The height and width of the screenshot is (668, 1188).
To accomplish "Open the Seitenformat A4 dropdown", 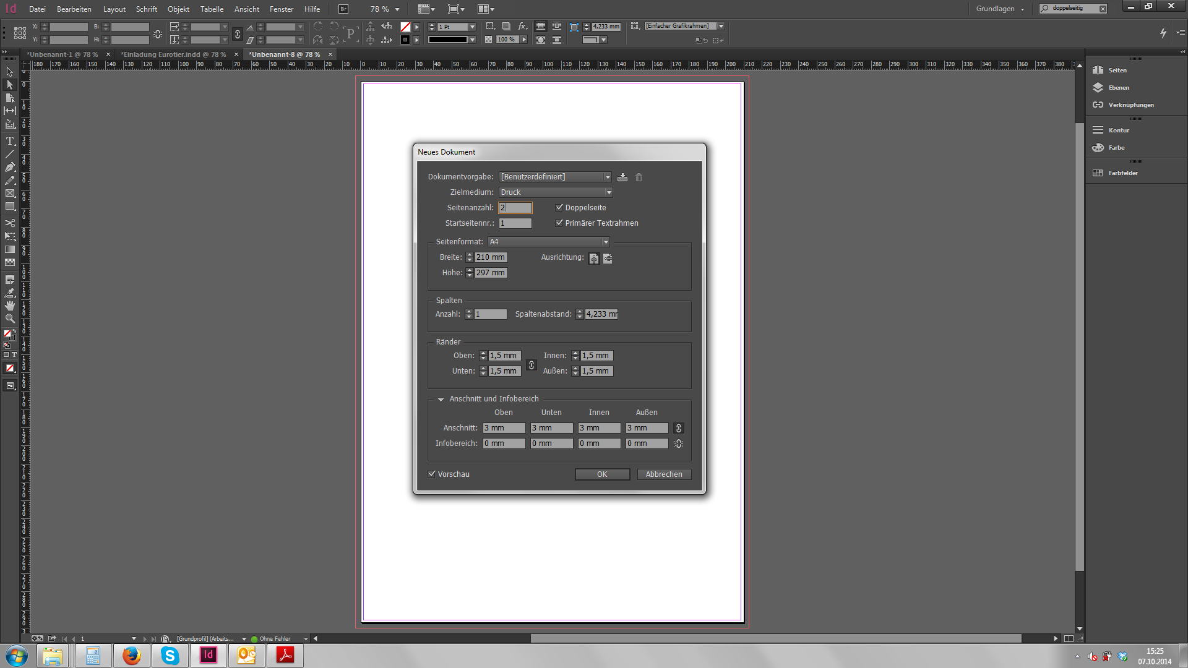I will tap(548, 242).
